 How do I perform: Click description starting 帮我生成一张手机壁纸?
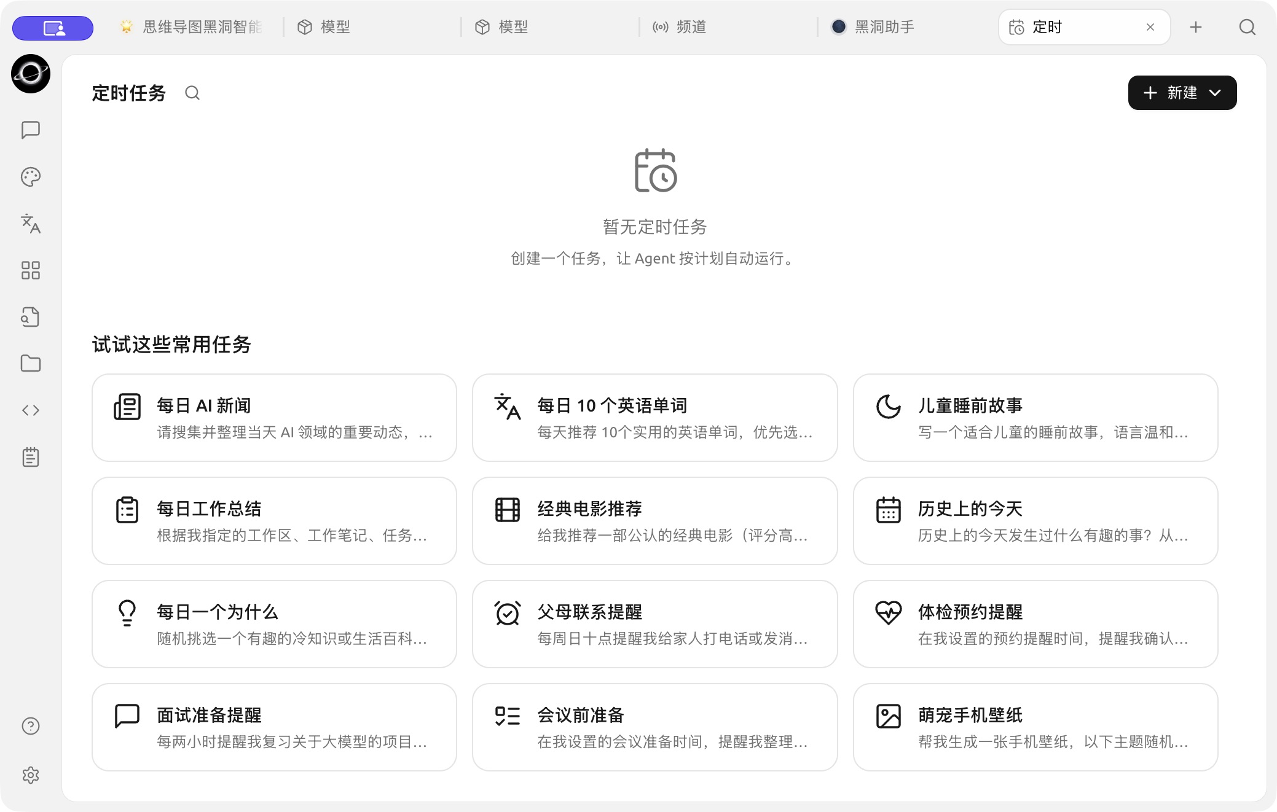click(x=1053, y=742)
